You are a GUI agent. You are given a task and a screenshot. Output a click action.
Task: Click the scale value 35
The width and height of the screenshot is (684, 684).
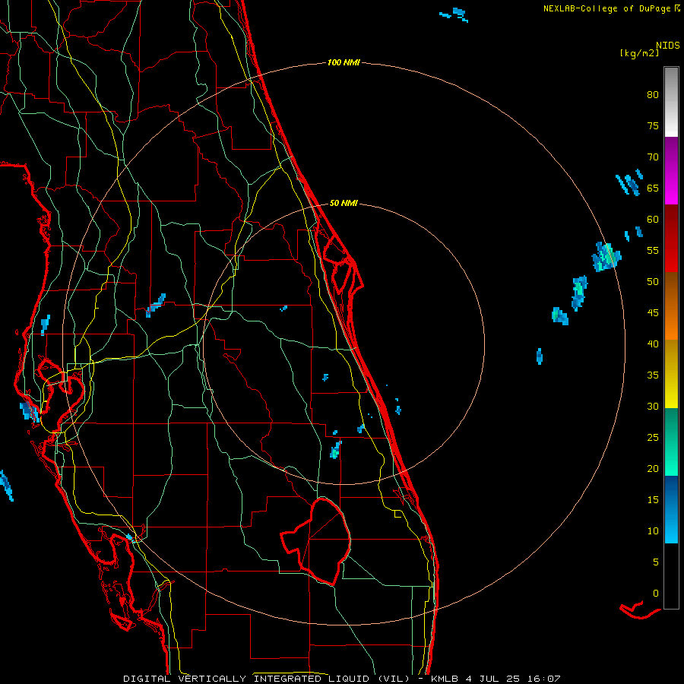[653, 375]
